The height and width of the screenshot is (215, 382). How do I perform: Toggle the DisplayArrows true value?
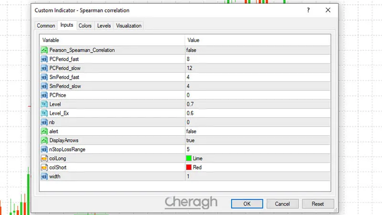[191, 140]
